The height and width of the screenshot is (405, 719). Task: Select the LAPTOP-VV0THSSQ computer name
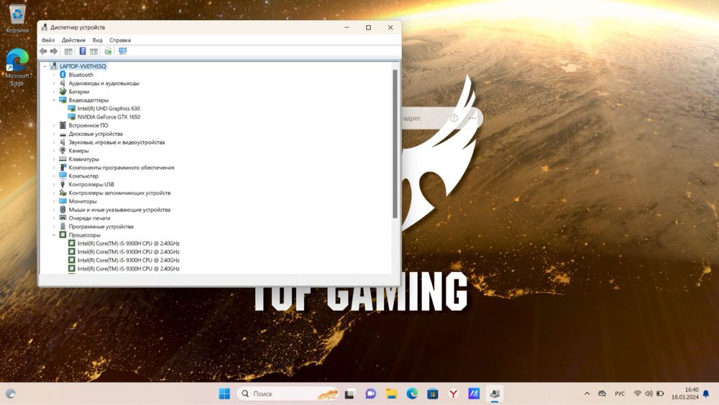coord(83,66)
